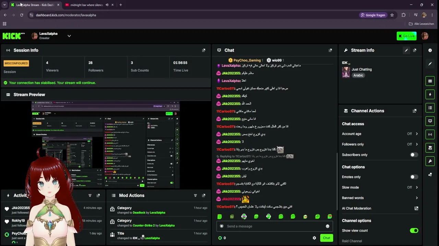
Task: Click the 01:56:55 Time Live value
Action: (x=180, y=63)
